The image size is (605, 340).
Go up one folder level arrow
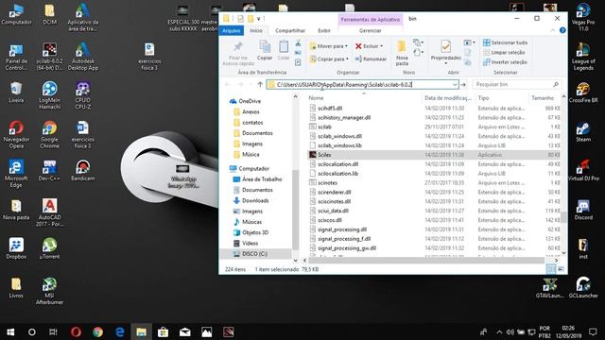(x=260, y=84)
